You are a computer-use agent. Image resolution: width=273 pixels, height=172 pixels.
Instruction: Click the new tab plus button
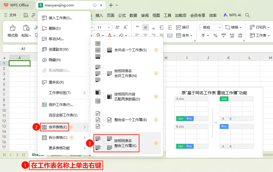[111, 5]
